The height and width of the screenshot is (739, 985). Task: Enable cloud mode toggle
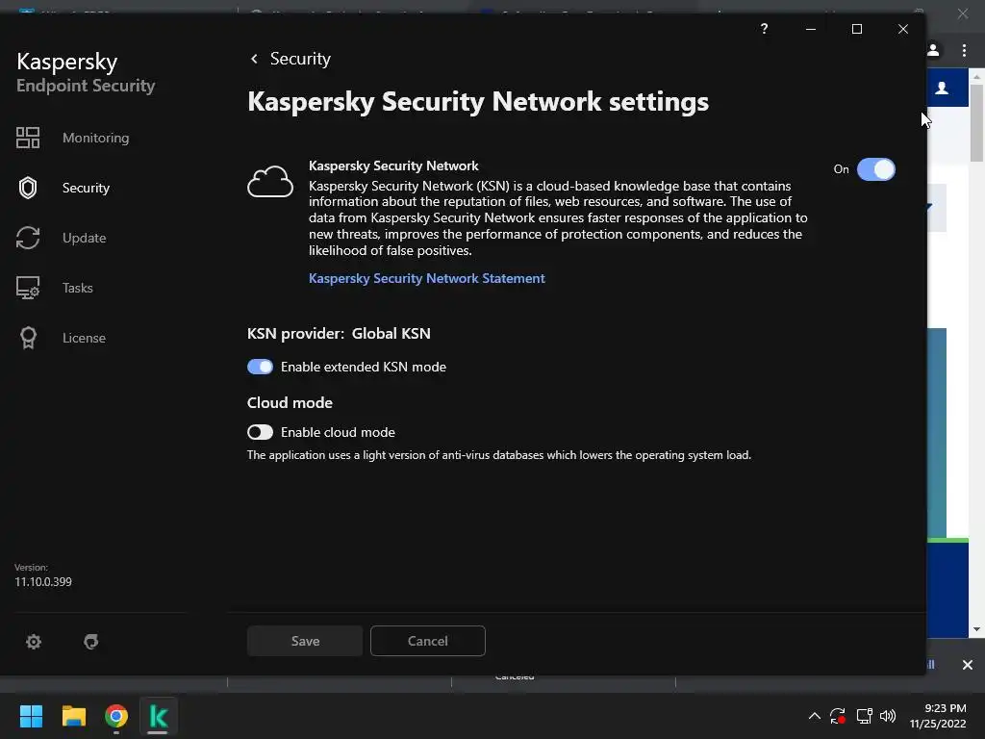(260, 432)
